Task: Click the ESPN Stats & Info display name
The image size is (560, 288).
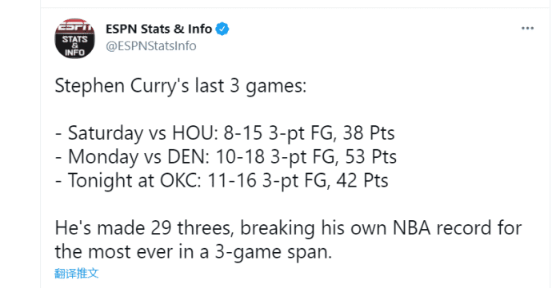Action: [158, 29]
